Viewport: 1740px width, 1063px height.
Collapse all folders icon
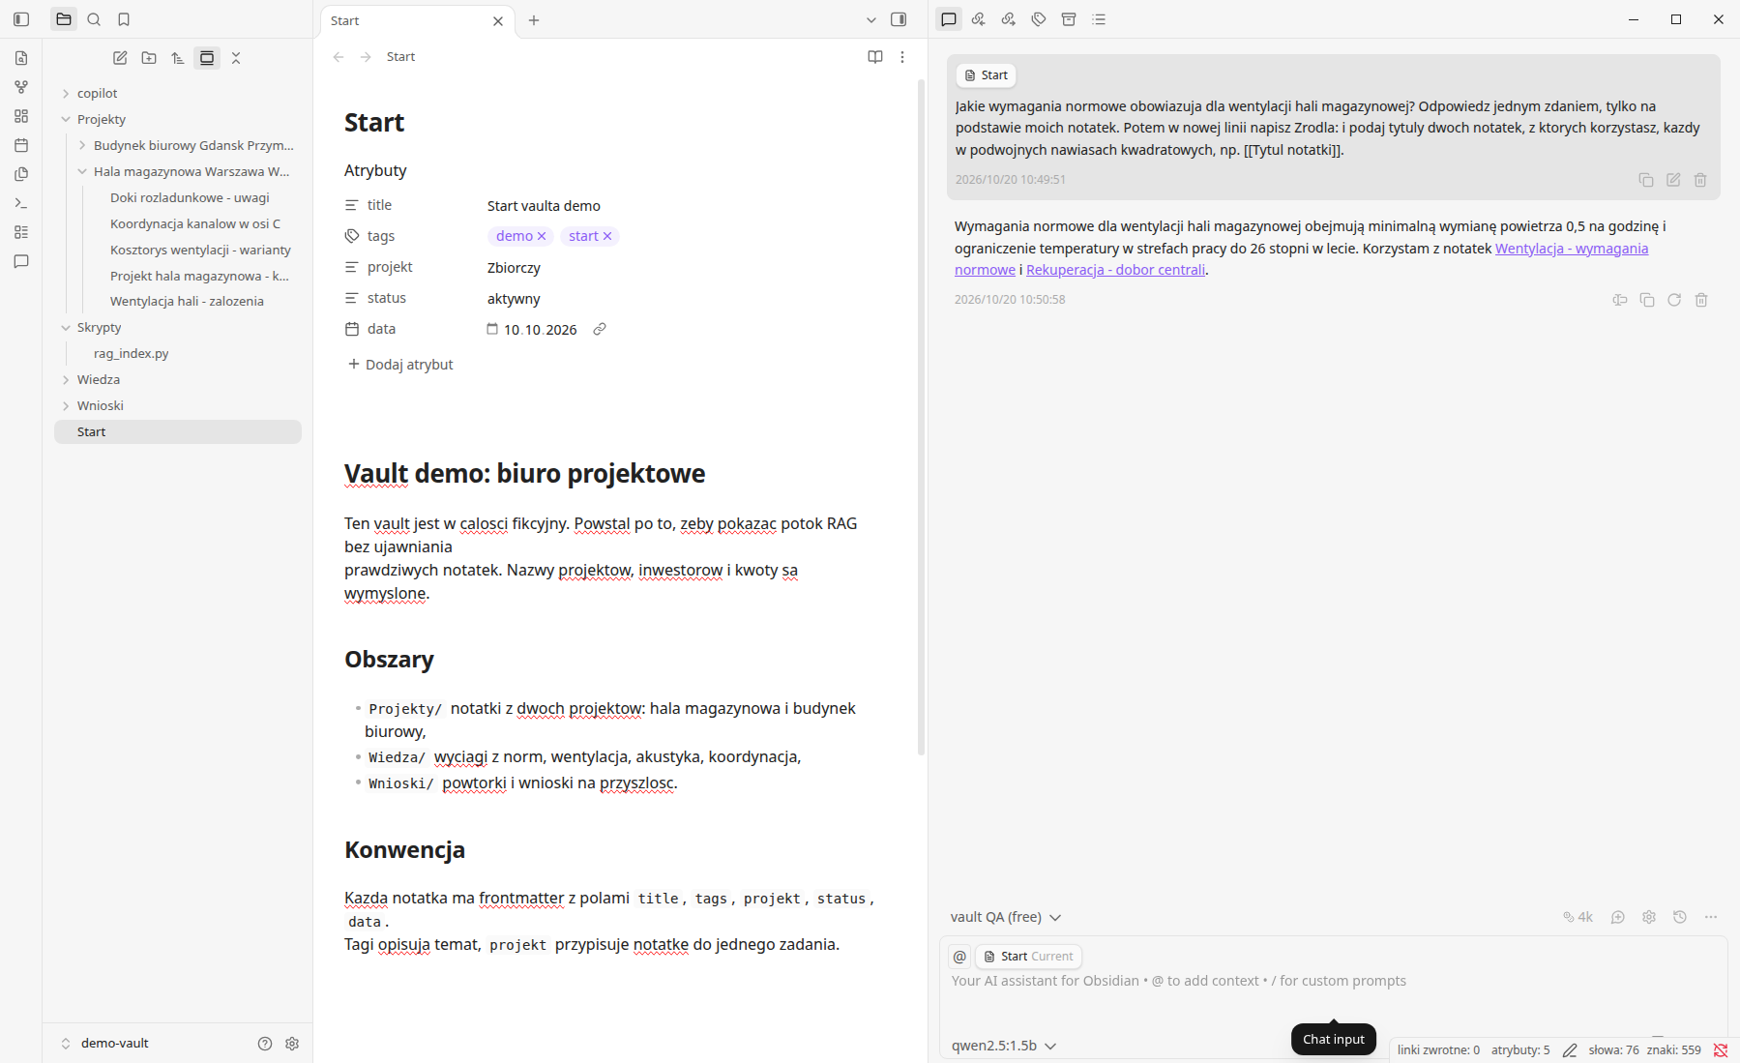tap(236, 58)
